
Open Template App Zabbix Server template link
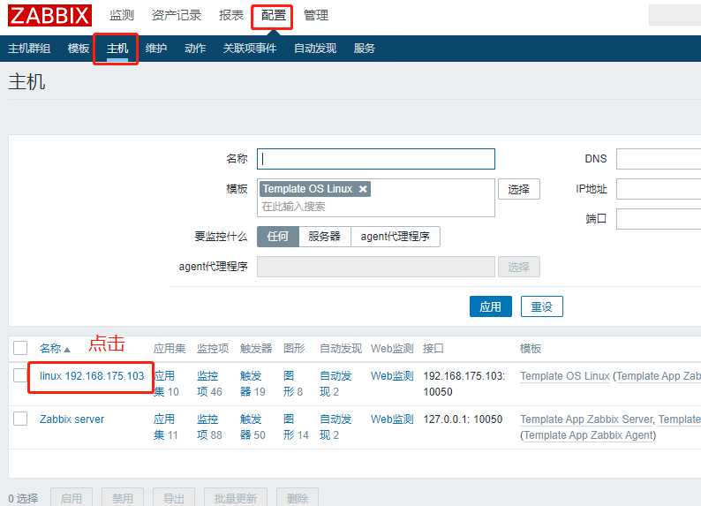coord(586,419)
